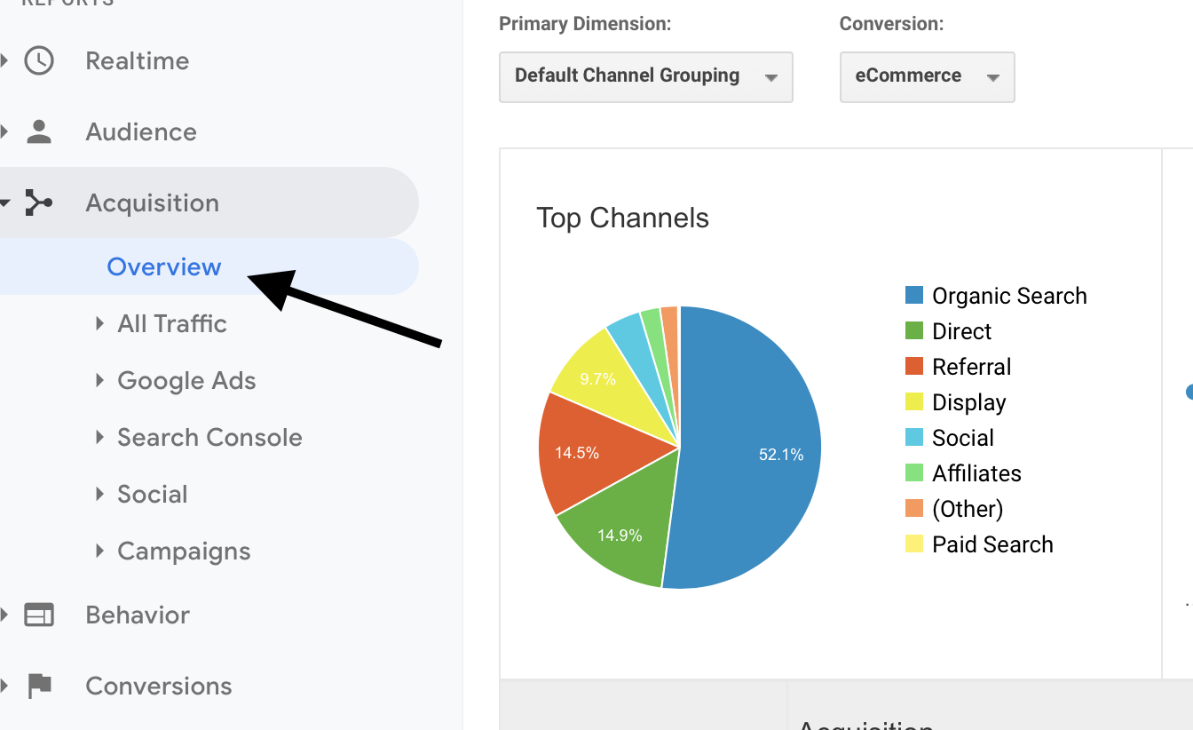Expand the All Traffic submenu arrow
Viewport: 1193px width, 730px height.
(x=100, y=323)
